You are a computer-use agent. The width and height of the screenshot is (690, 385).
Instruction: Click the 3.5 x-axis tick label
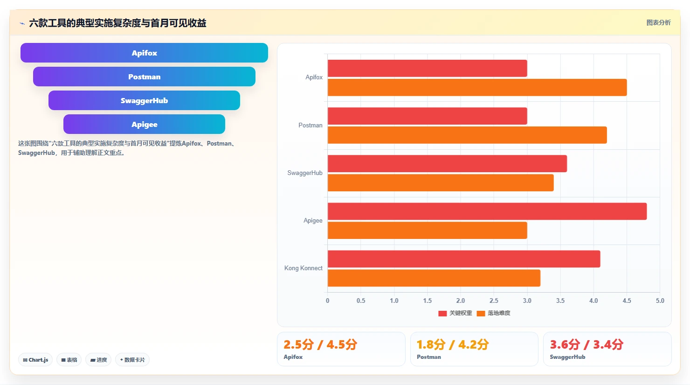[560, 301]
